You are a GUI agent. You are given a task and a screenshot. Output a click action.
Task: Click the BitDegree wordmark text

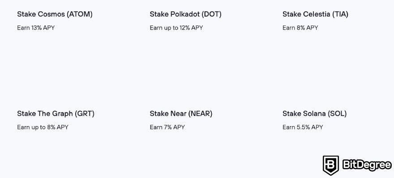pyautogui.click(x=367, y=165)
